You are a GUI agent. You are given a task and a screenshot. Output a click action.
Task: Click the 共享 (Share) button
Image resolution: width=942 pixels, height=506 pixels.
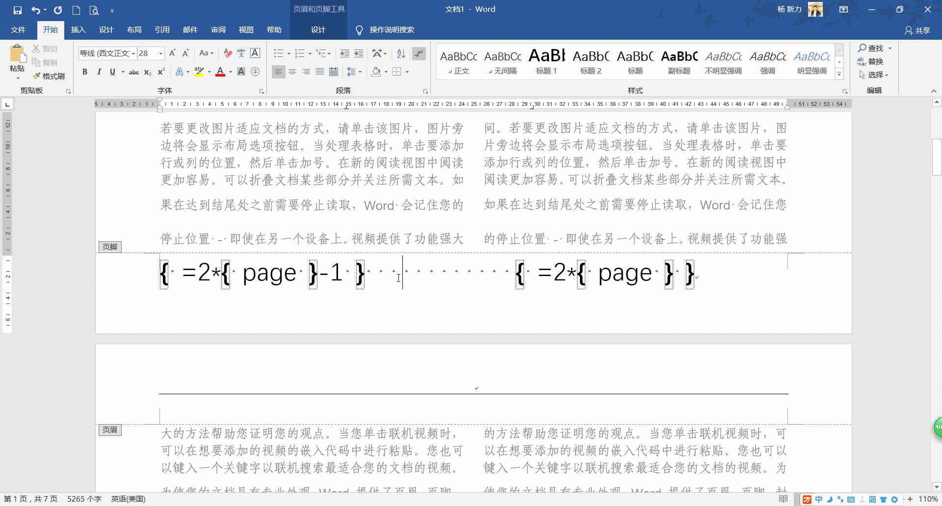(x=917, y=30)
